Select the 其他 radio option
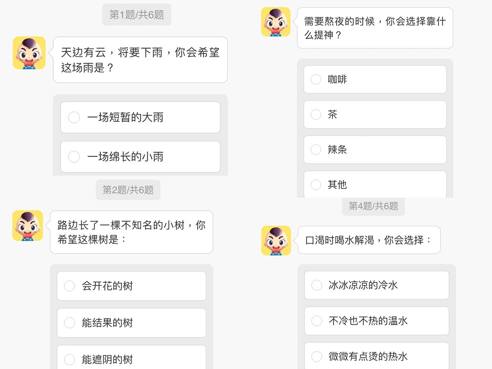 [x=316, y=184]
